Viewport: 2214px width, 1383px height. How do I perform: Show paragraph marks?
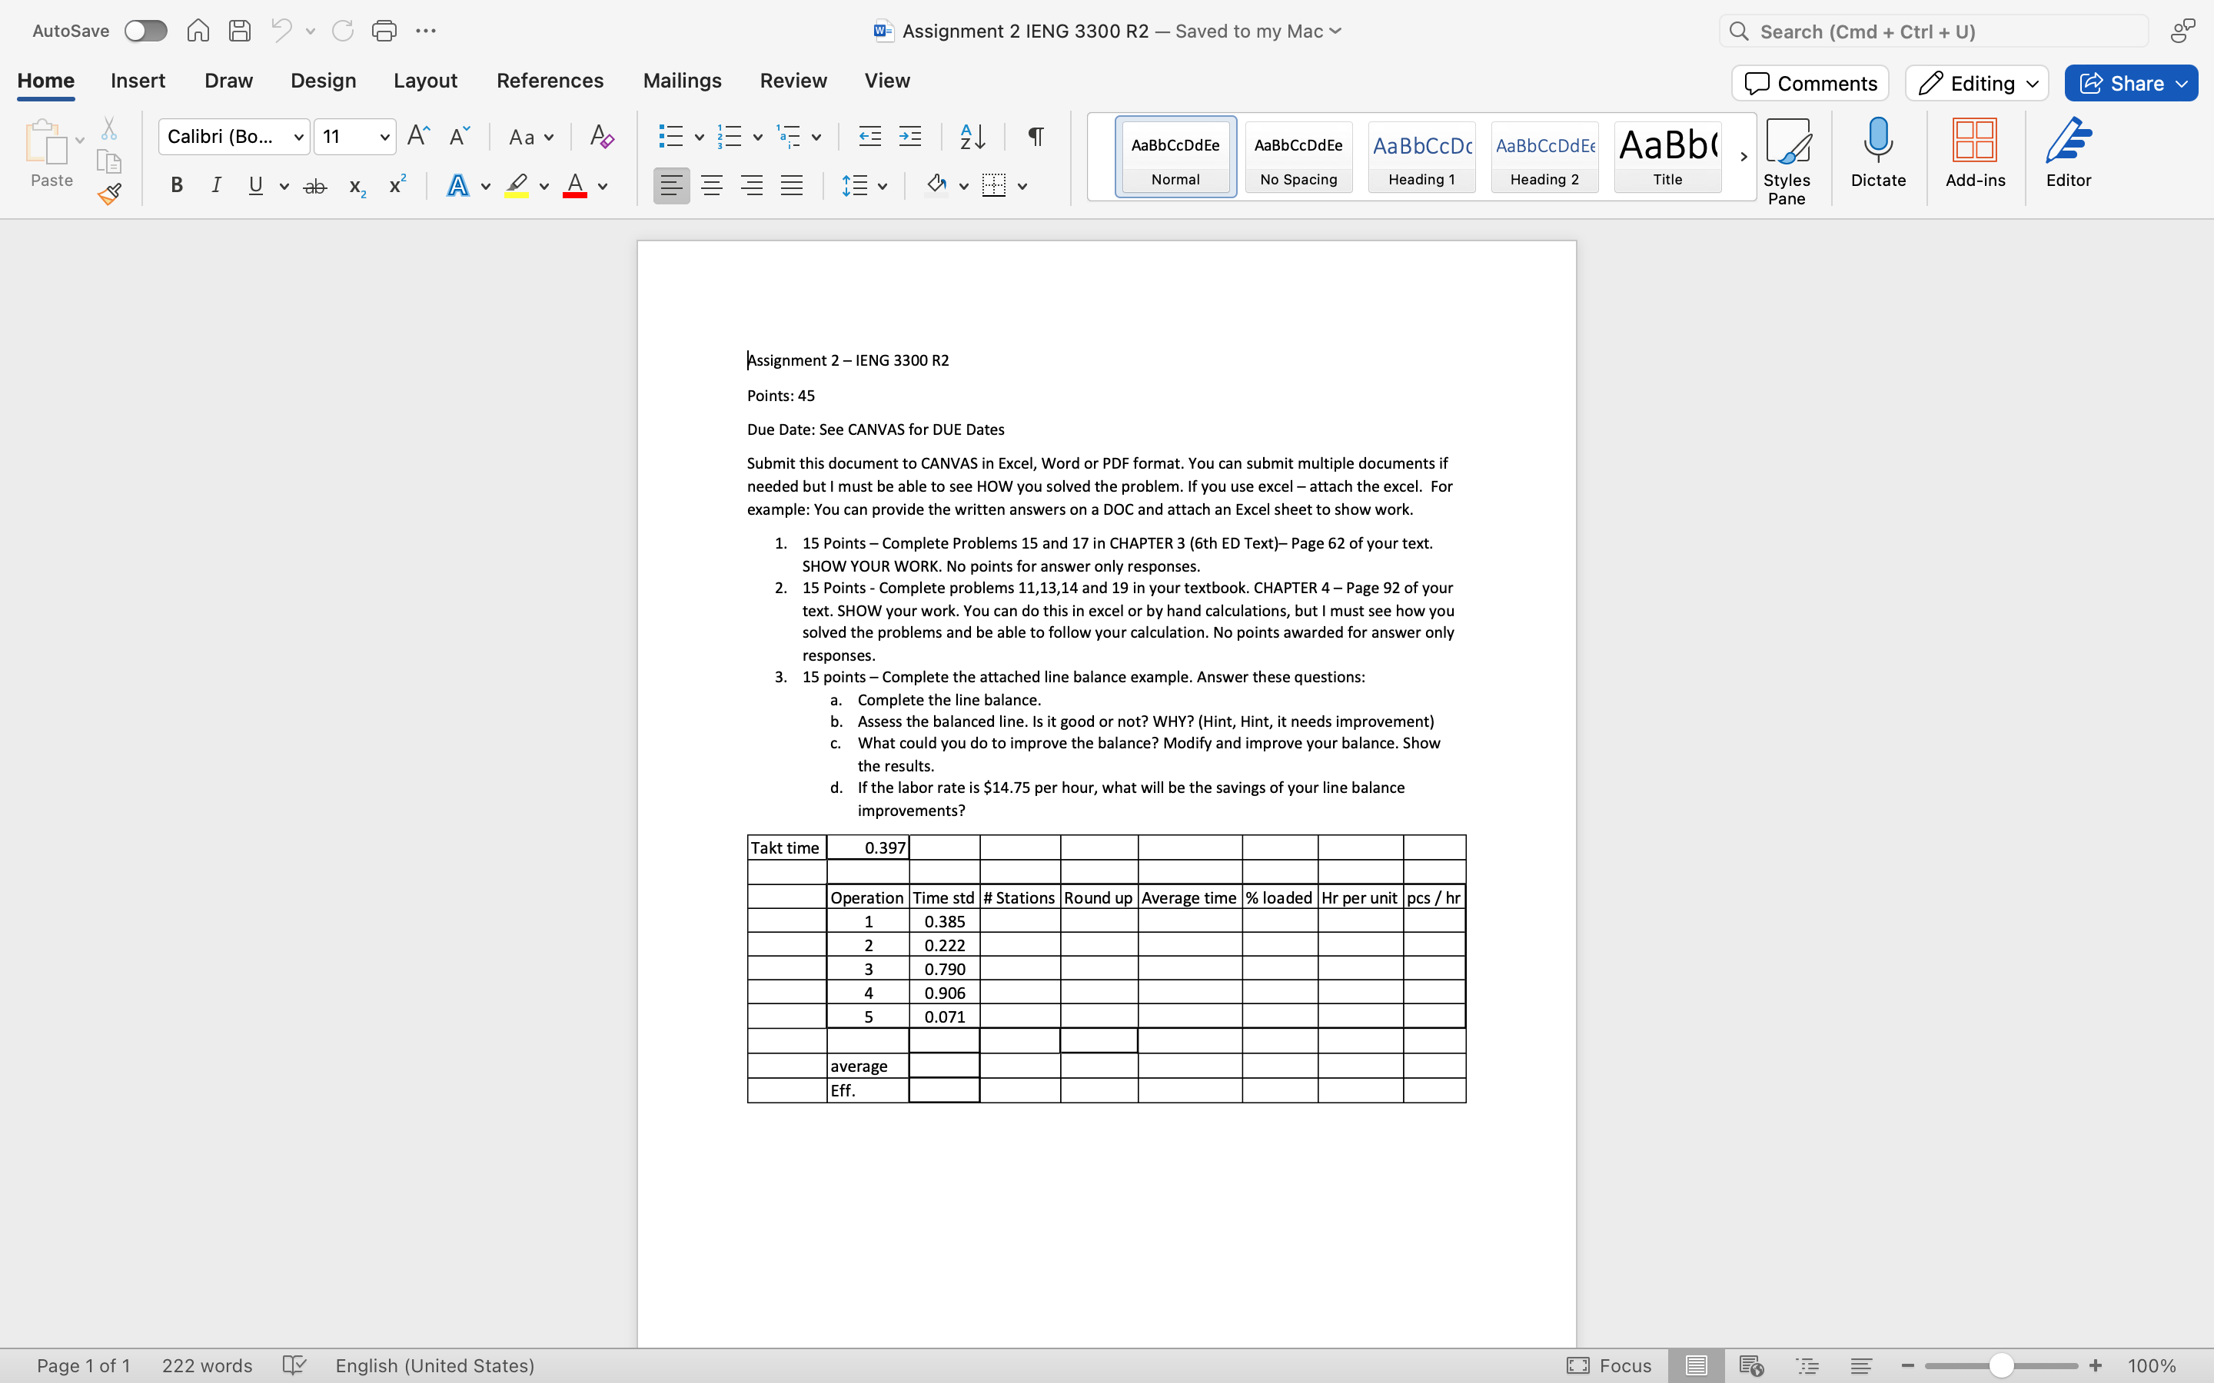[1035, 135]
